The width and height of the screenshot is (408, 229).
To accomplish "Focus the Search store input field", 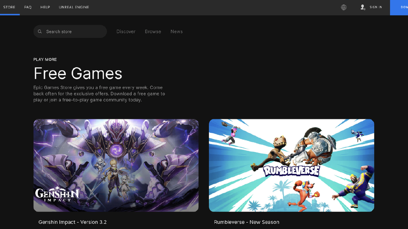I will pyautogui.click(x=70, y=31).
